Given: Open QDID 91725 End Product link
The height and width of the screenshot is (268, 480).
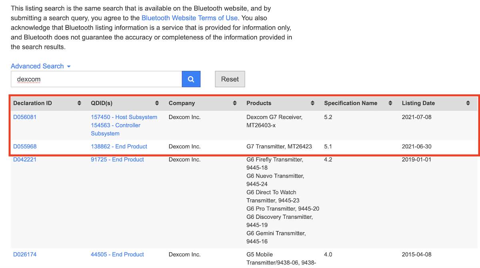Looking at the screenshot, I should point(117,159).
